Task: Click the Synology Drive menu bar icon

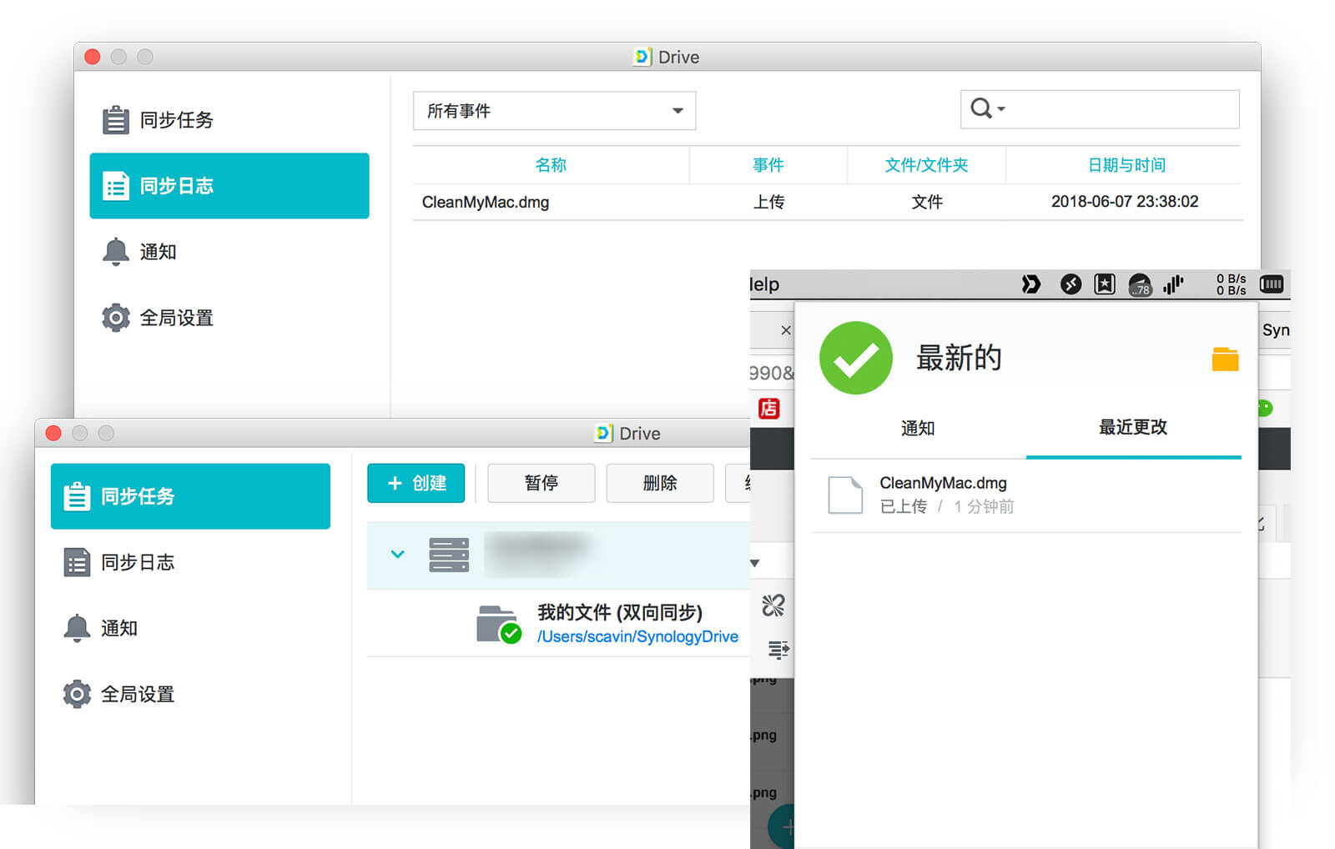Action: [x=1031, y=284]
